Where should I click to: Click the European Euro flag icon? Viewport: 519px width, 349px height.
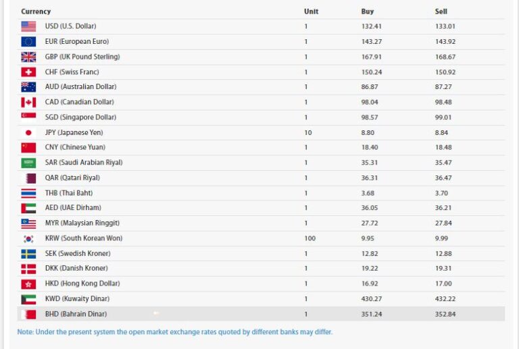[28, 41]
